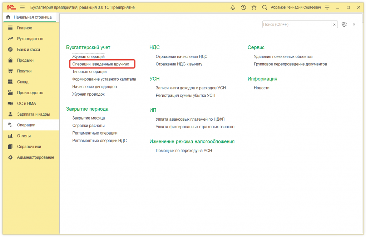The height and width of the screenshot is (237, 366).
Task: Open Помощник по переходу на УСН
Action: 184,151
